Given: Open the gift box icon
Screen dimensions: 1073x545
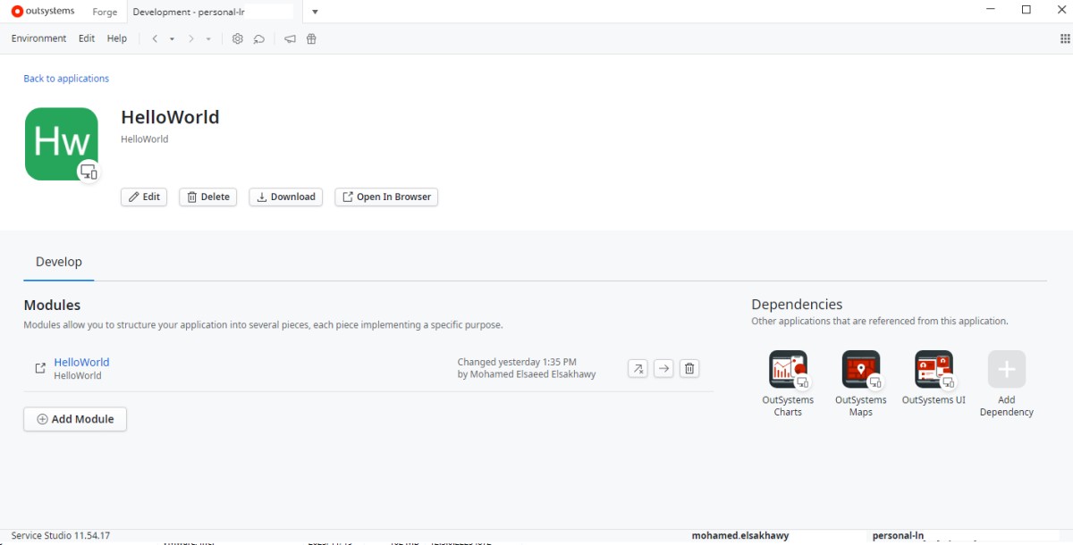Looking at the screenshot, I should pyautogui.click(x=311, y=38).
